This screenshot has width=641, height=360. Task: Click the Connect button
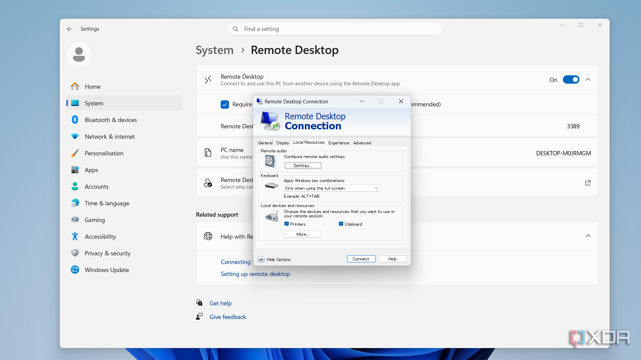pos(361,259)
